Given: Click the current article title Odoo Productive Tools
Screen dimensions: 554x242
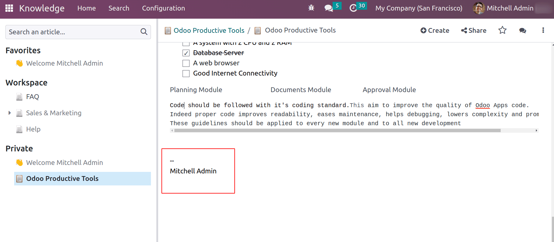Looking at the screenshot, I should click(300, 30).
